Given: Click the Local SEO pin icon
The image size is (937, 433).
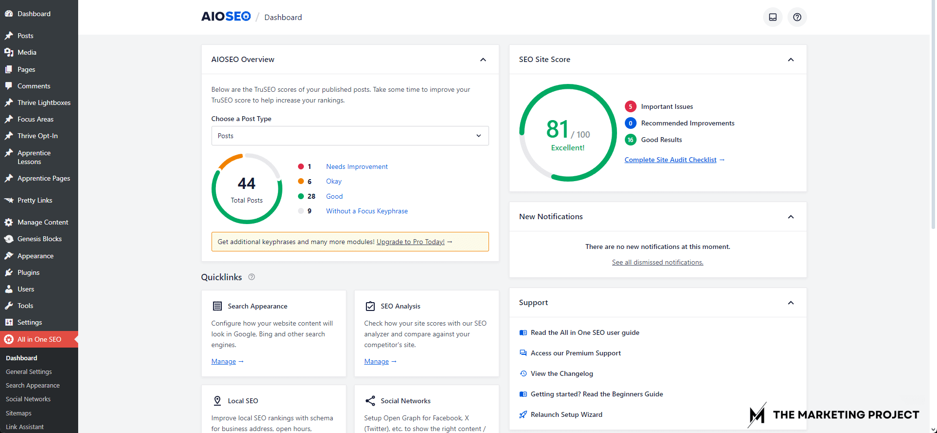Looking at the screenshot, I should click(x=217, y=401).
